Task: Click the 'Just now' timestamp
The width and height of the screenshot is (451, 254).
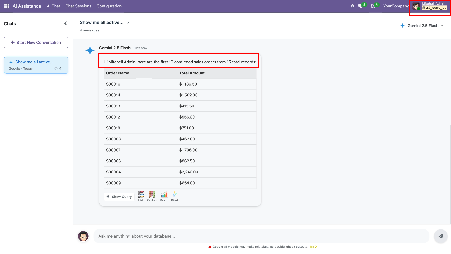Action: point(140,48)
